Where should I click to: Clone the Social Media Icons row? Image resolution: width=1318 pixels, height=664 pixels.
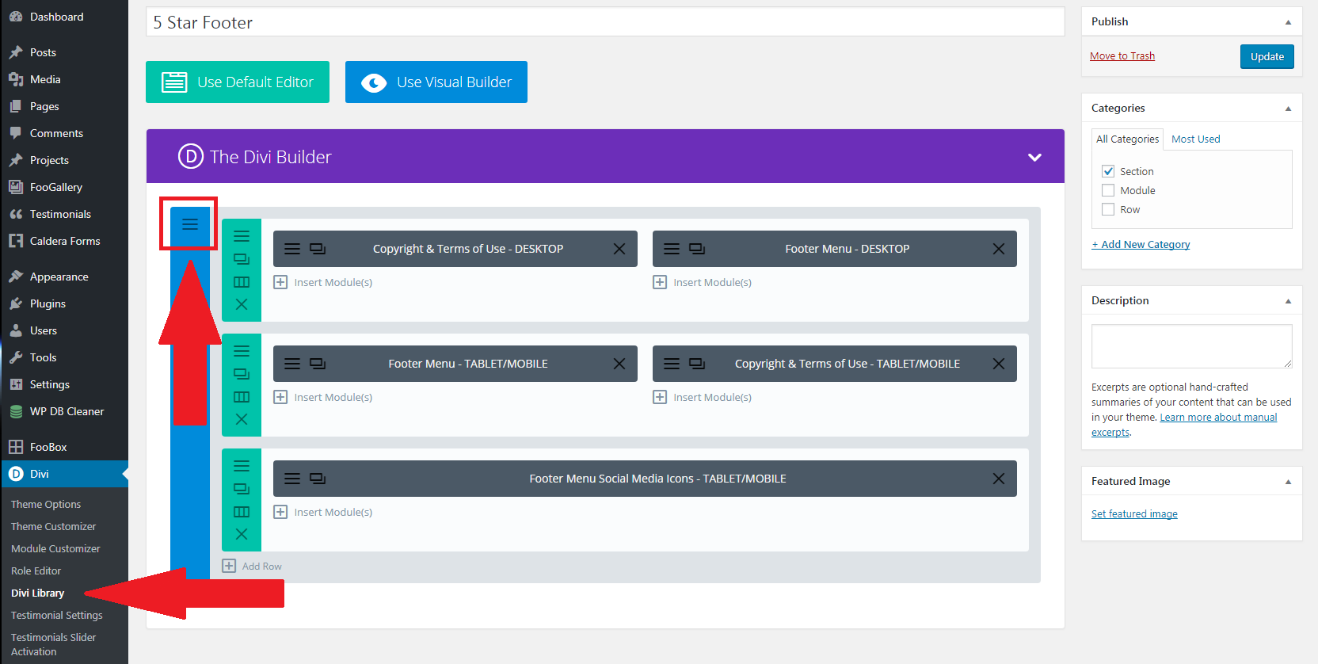coord(242,489)
